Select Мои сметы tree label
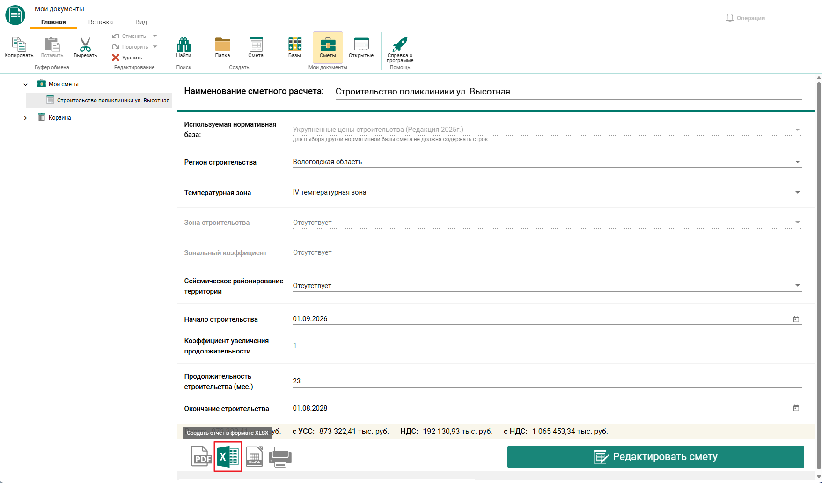The width and height of the screenshot is (822, 483). (64, 84)
